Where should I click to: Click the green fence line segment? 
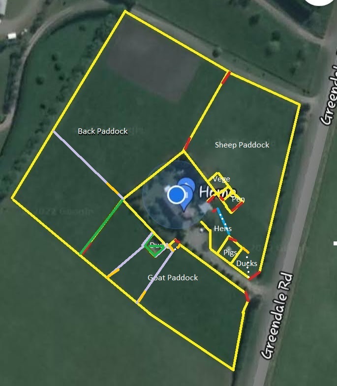101,227
